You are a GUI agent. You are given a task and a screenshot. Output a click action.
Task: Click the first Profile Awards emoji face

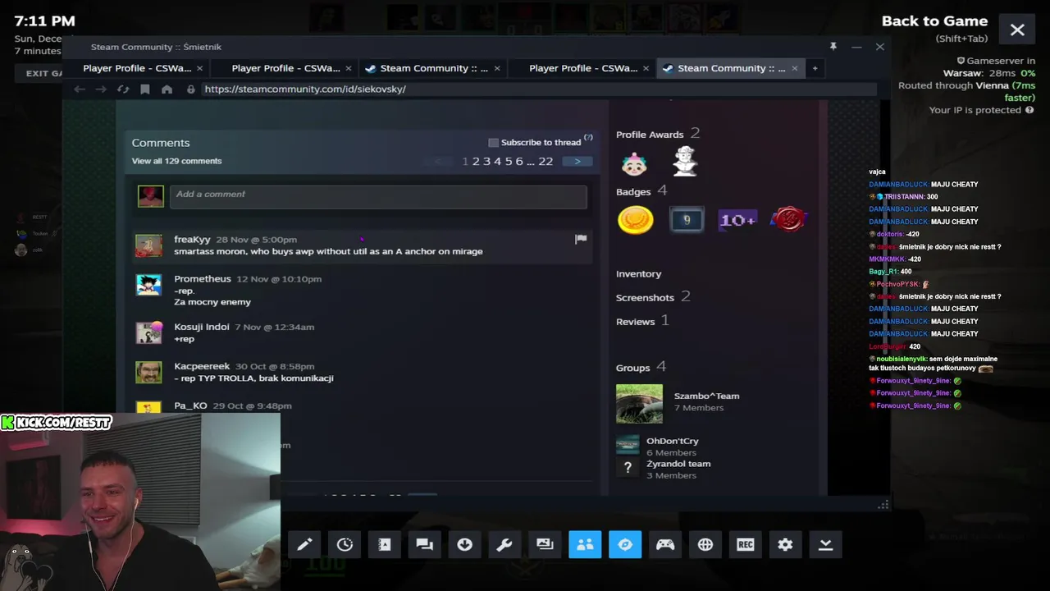click(x=634, y=163)
